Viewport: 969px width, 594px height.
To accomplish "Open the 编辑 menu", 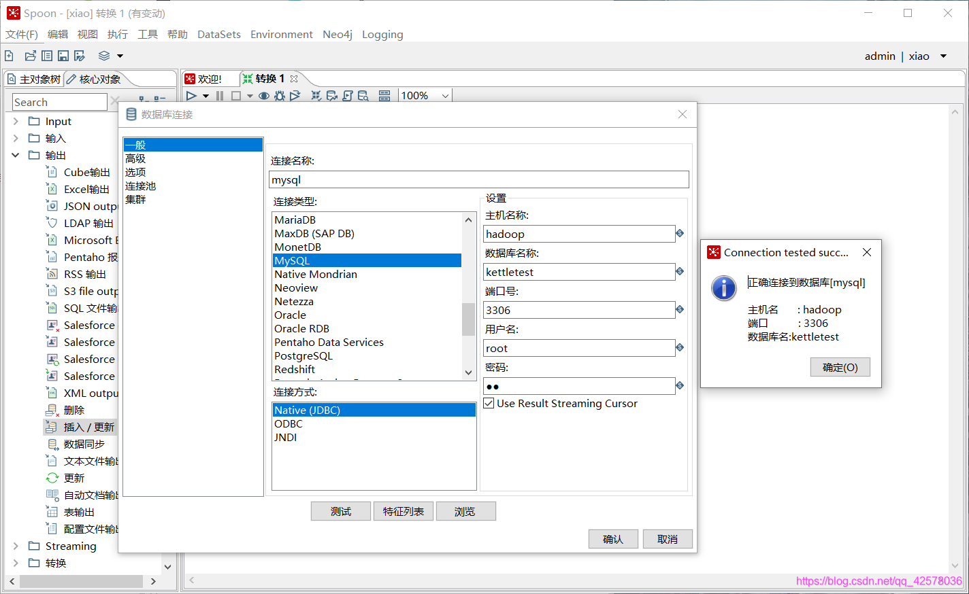I will pyautogui.click(x=58, y=34).
